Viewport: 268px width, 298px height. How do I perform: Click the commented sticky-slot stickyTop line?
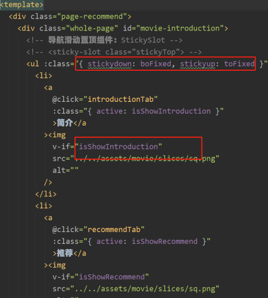(x=114, y=52)
